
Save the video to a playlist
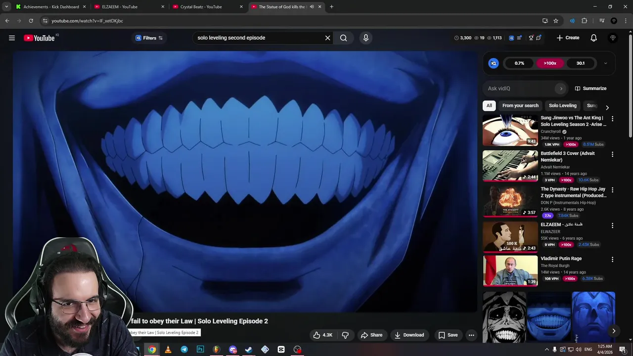click(448, 335)
